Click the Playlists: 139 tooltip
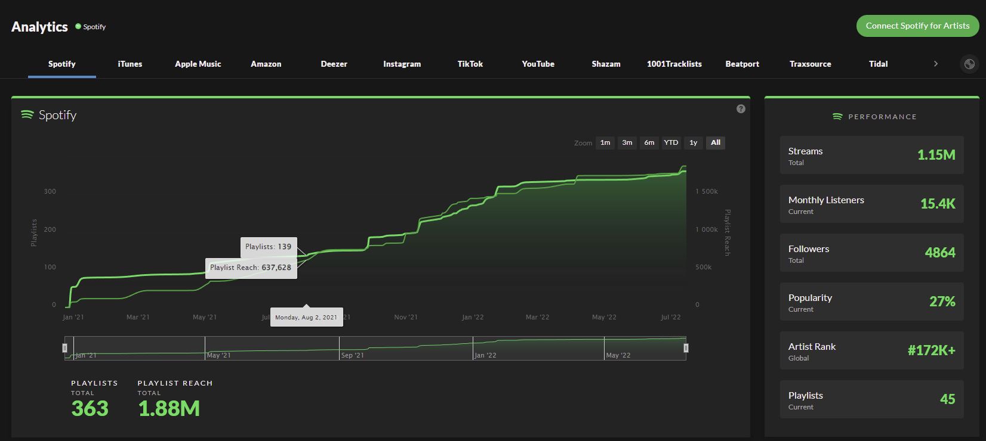 [x=269, y=247]
